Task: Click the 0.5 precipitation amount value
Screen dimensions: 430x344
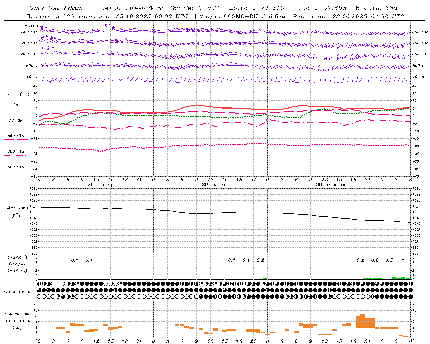Action: [389, 260]
